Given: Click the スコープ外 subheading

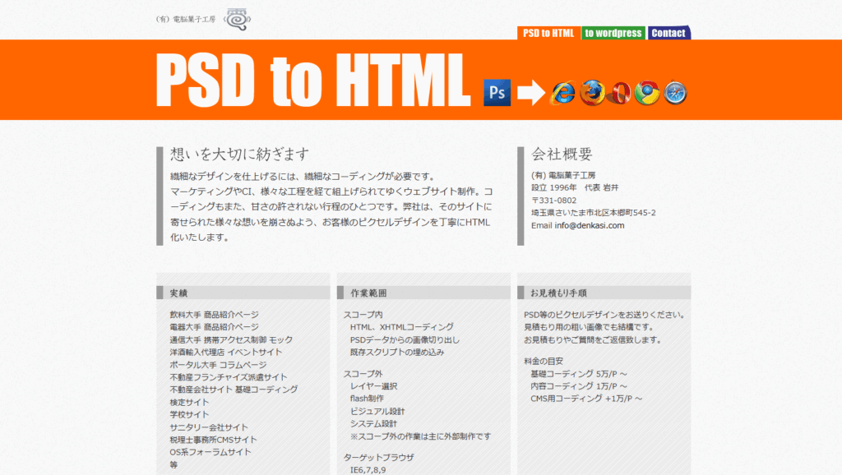Looking at the screenshot, I should point(363,374).
